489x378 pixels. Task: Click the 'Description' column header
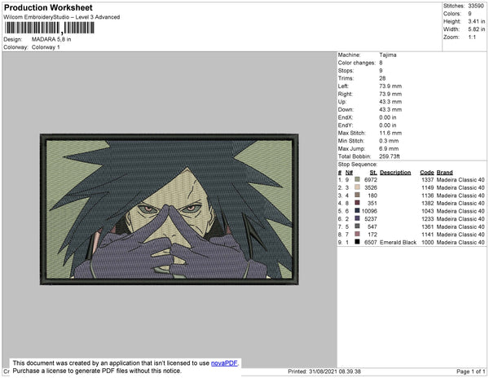(x=395, y=173)
